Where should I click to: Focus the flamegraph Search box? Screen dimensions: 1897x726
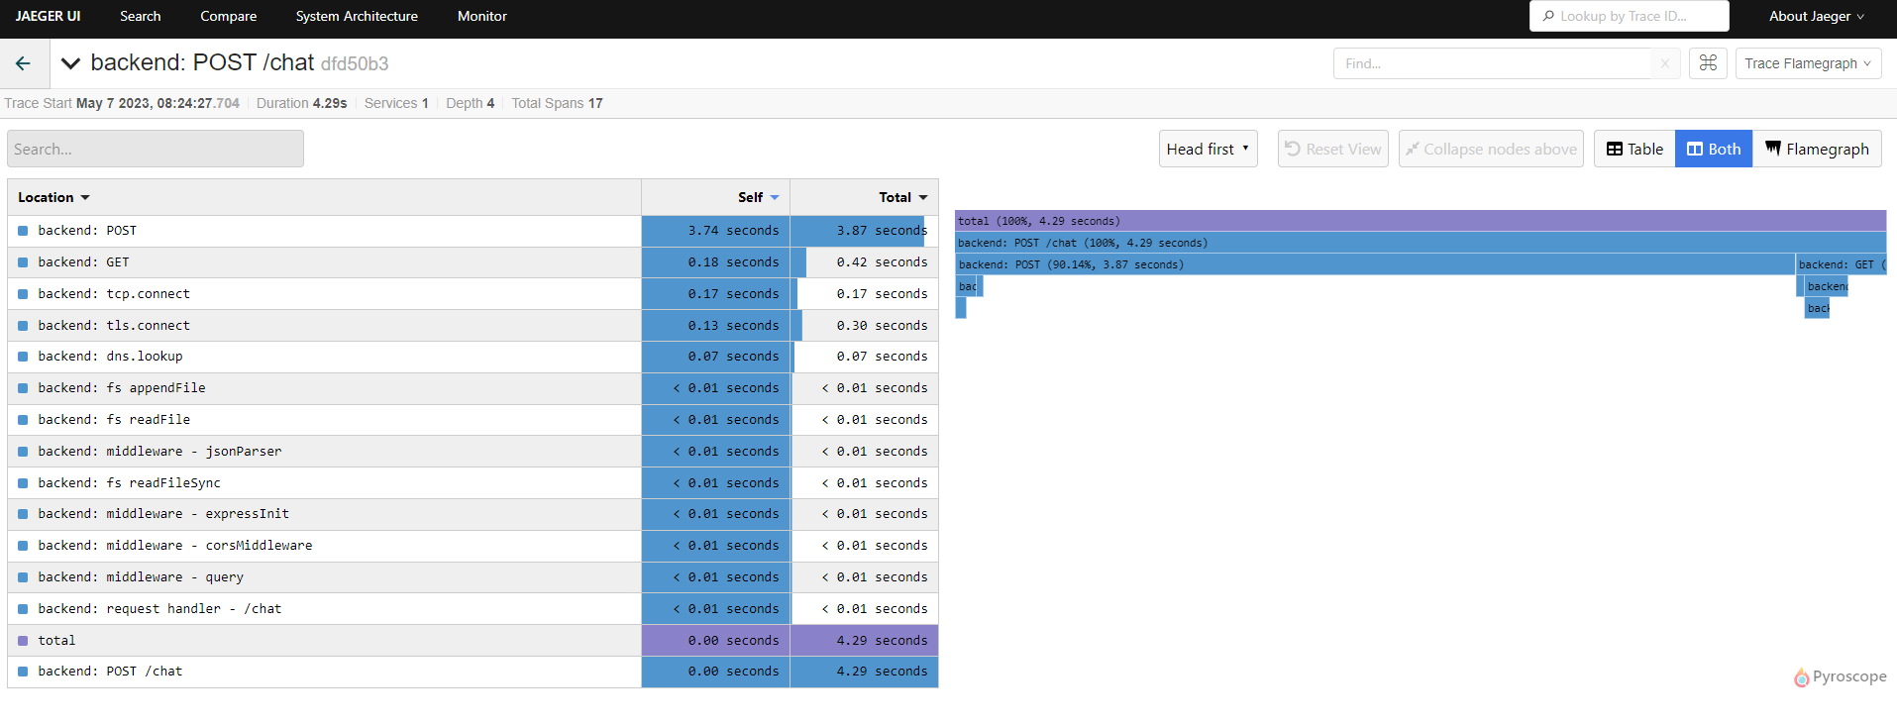[156, 149]
